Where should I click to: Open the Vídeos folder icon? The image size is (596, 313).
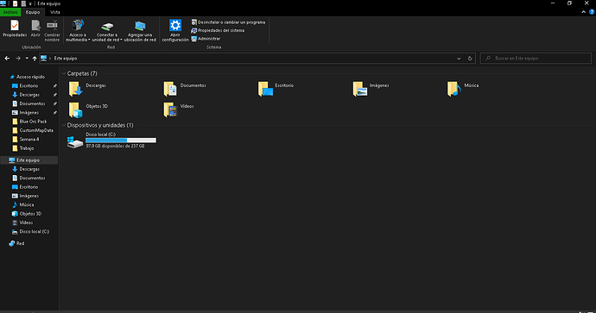pos(170,110)
